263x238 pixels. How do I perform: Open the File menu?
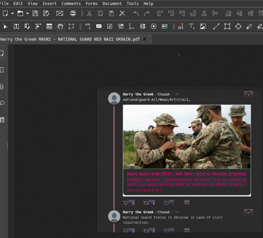[x=4, y=4]
